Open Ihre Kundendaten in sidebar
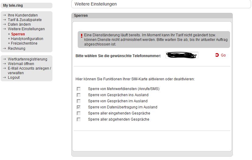Screen dimensions: 252x160 tap(23, 15)
